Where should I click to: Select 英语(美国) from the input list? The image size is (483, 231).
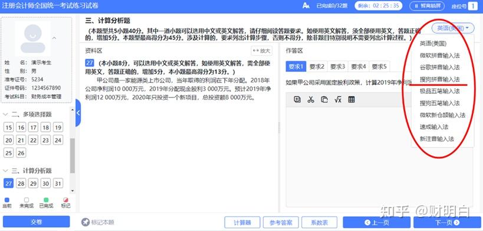(x=433, y=43)
